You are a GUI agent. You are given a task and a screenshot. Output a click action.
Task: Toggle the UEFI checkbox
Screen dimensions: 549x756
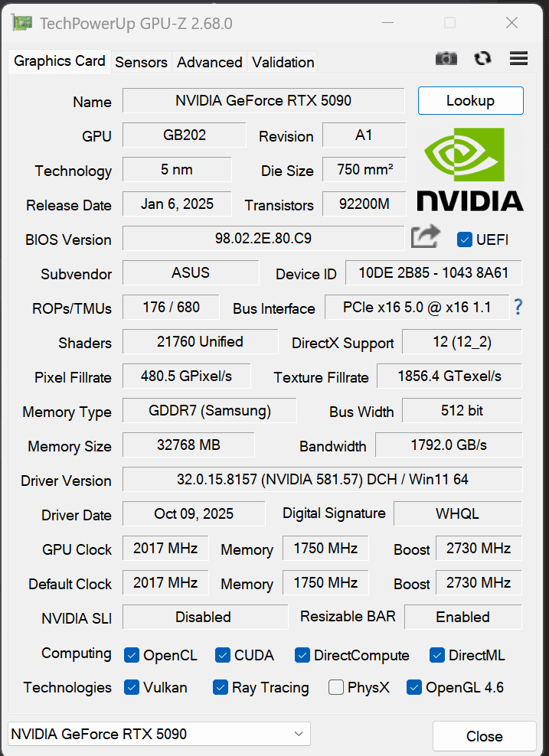tap(464, 240)
